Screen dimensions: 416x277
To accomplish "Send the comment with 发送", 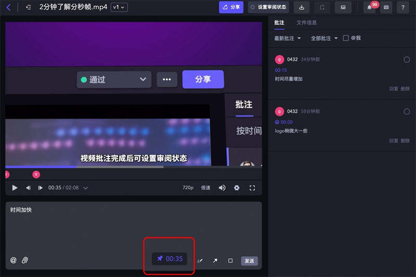I will point(249,261).
